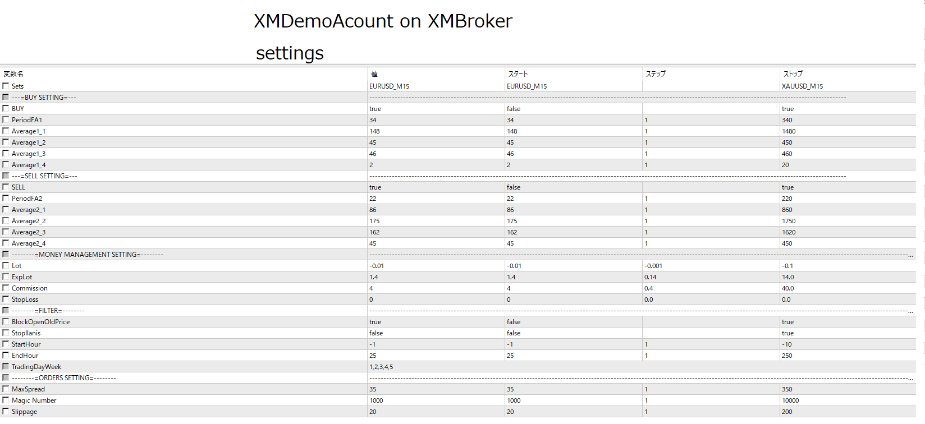Edit the TradingDayWeek value 1,2,3,4,5
925x424 pixels.
(x=382, y=367)
